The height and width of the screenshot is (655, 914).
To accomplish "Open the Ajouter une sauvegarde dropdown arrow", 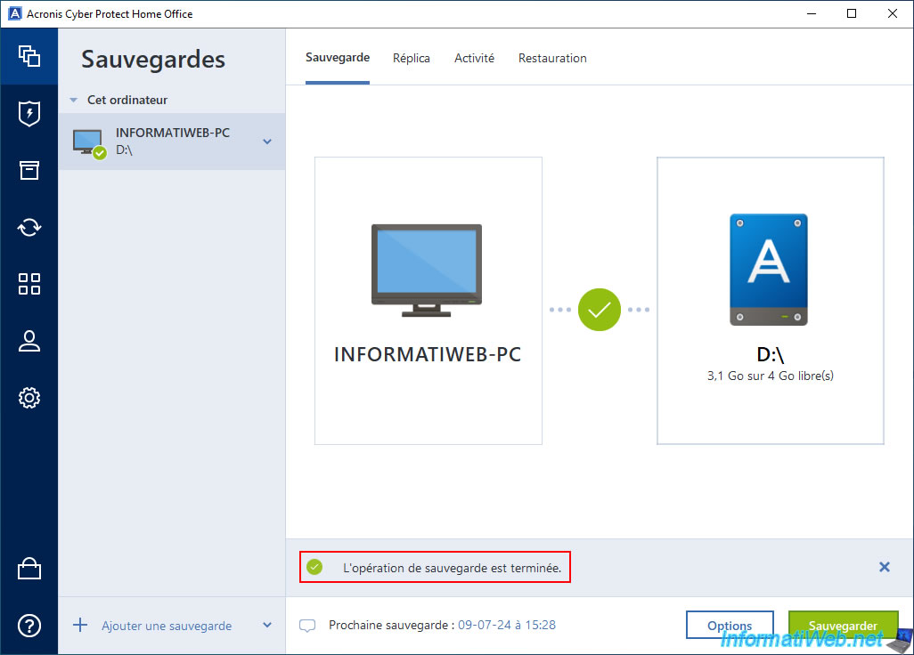I will (x=267, y=626).
